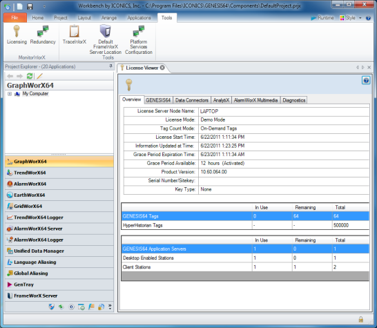Viewport: 377px width, 328px height.
Task: Open the Style dropdown arrow
Action: pos(360,18)
